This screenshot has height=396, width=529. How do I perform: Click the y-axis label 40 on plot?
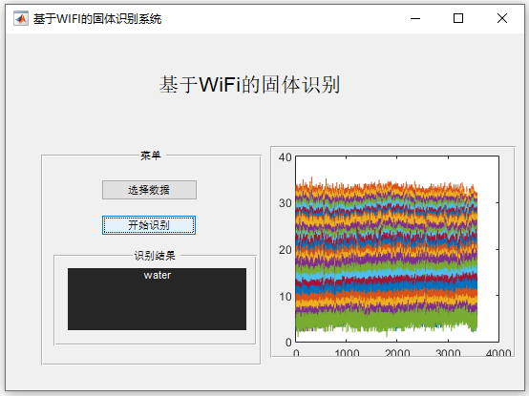285,157
